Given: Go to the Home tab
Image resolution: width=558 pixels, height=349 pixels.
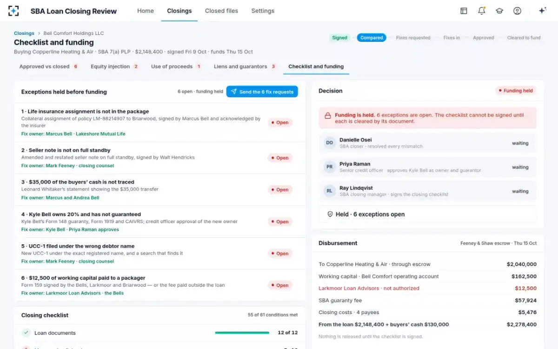Looking at the screenshot, I should click(146, 11).
